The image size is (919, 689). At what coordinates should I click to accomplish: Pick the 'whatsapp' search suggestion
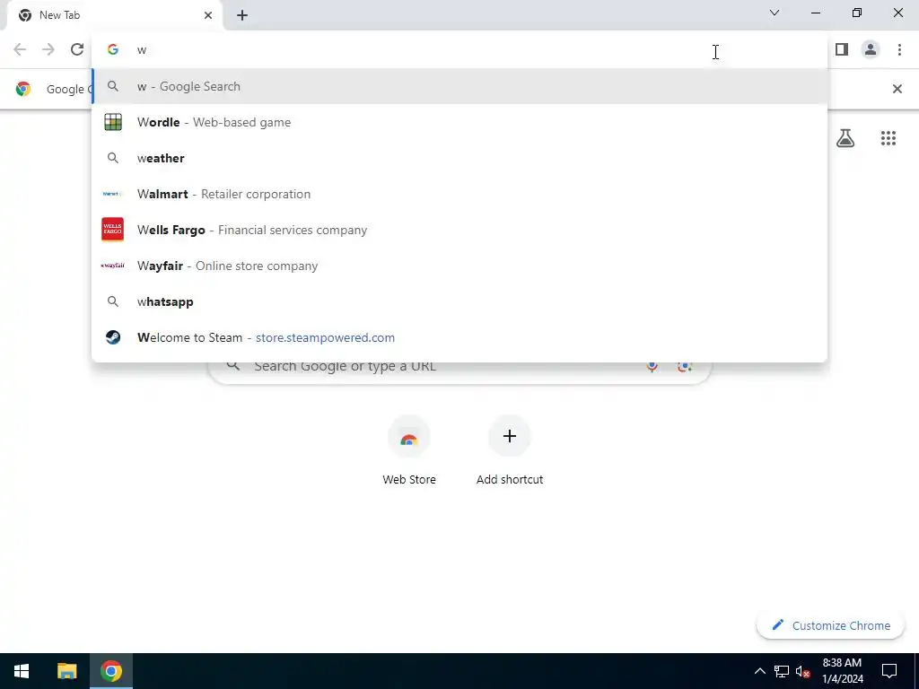point(459,301)
